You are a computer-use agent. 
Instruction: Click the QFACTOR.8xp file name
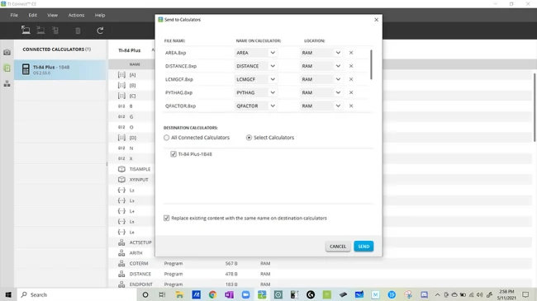point(180,106)
